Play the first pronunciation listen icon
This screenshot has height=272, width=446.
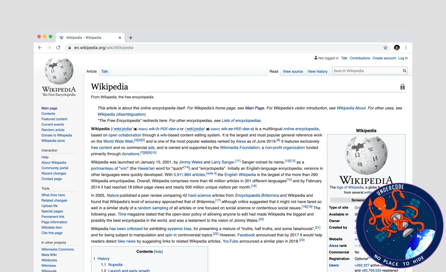135,129
